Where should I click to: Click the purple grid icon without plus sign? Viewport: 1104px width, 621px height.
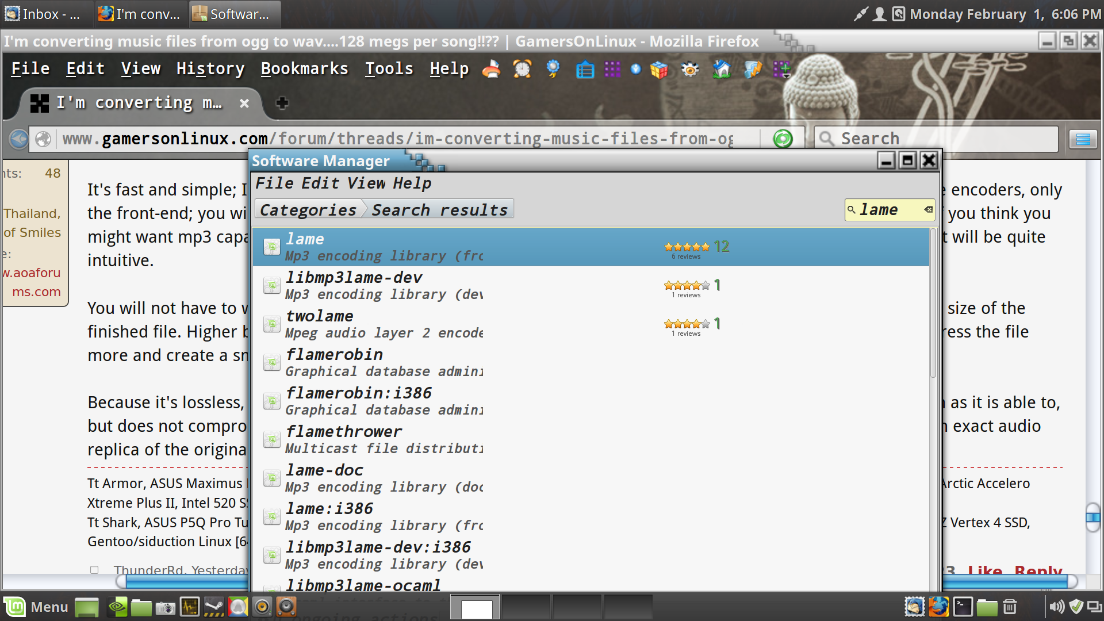[612, 70]
